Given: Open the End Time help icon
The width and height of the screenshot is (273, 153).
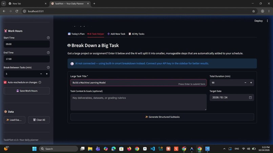Looking at the screenshot, I should click(x=48, y=53).
